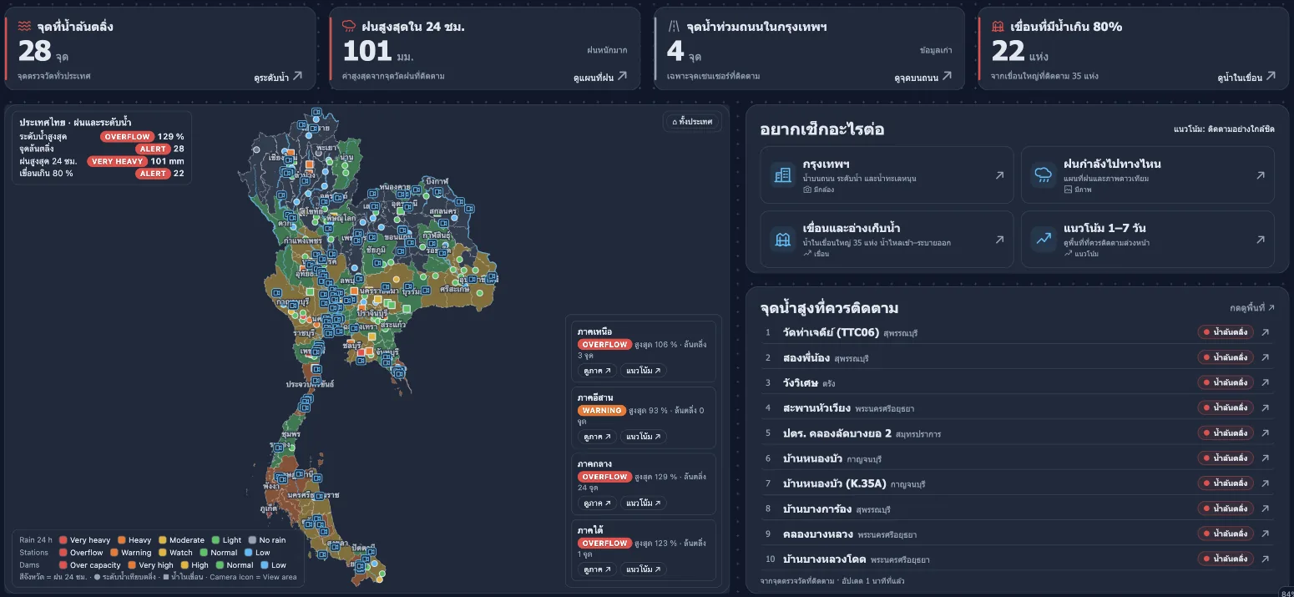Open arrow for คลองบางหลวง row
The image size is (1294, 597).
(x=1266, y=533)
